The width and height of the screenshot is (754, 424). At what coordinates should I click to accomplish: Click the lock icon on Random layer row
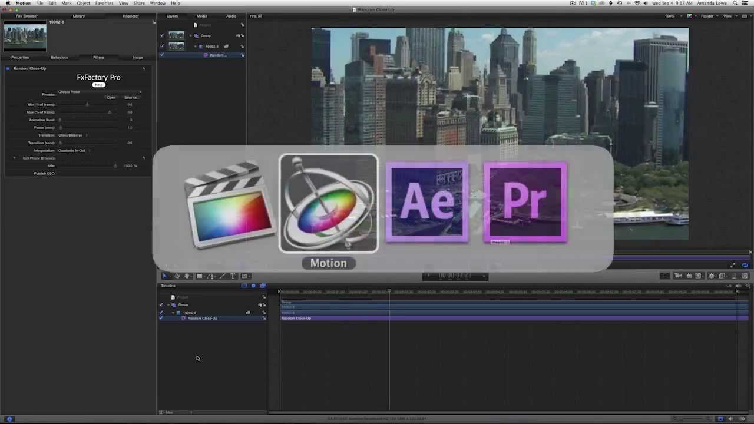point(242,55)
